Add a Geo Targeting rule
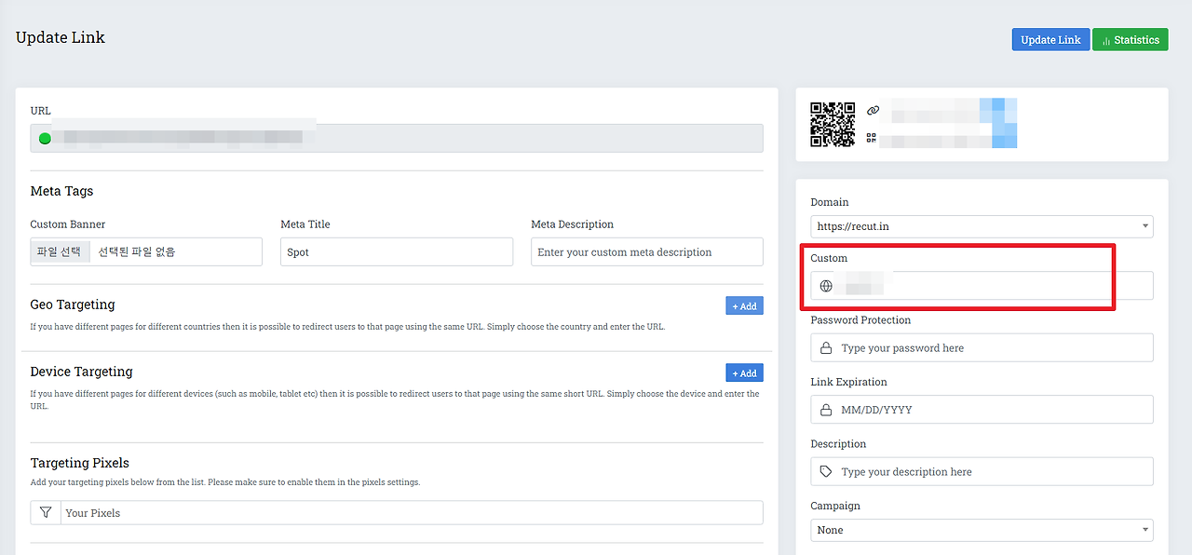Screen dimensions: 1192x555 coord(744,305)
